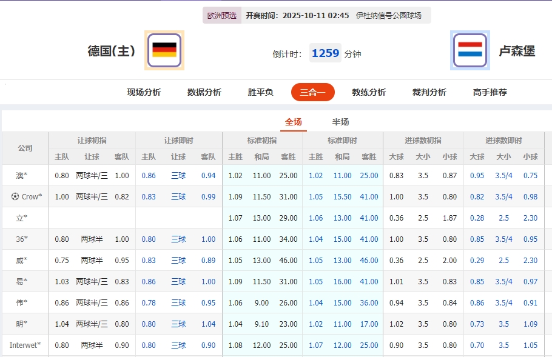This screenshot has width=552, height=357.
Task: Switch to the 全场 full-match odds view
Action: click(x=294, y=121)
